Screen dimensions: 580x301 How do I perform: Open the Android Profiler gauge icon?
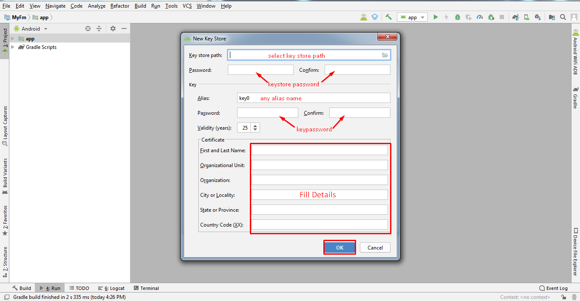tap(480, 17)
